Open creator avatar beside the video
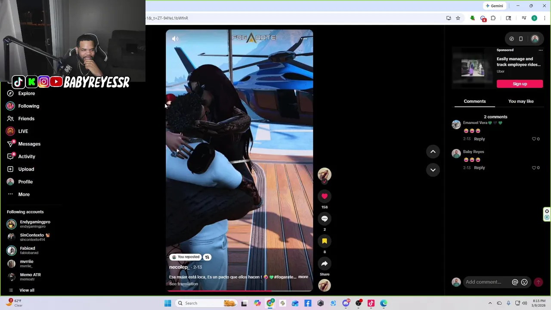 [x=325, y=175]
